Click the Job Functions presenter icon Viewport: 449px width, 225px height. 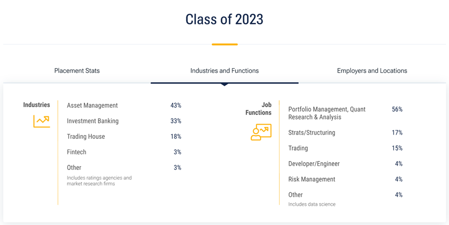coord(261,132)
